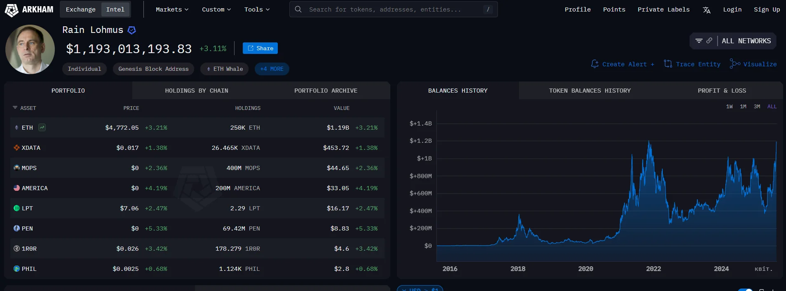Open the PORTFOLIO ARCHIVE tab

(326, 91)
